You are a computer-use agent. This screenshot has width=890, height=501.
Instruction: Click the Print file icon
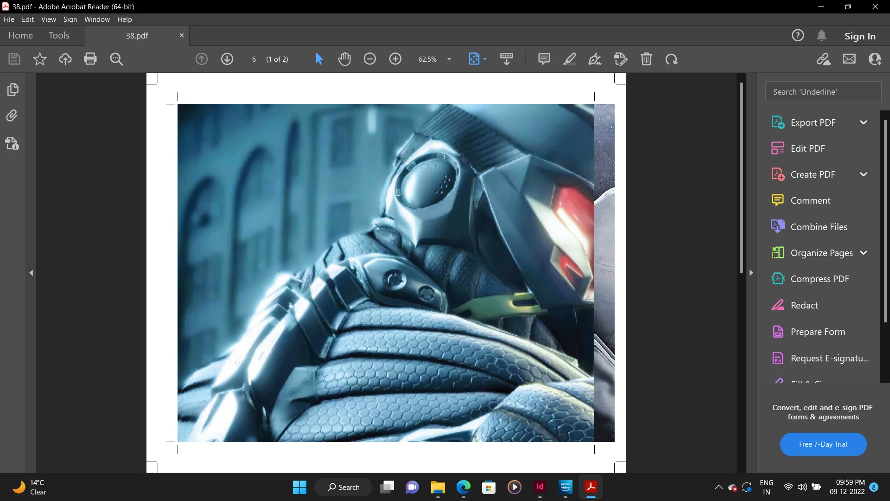point(90,59)
